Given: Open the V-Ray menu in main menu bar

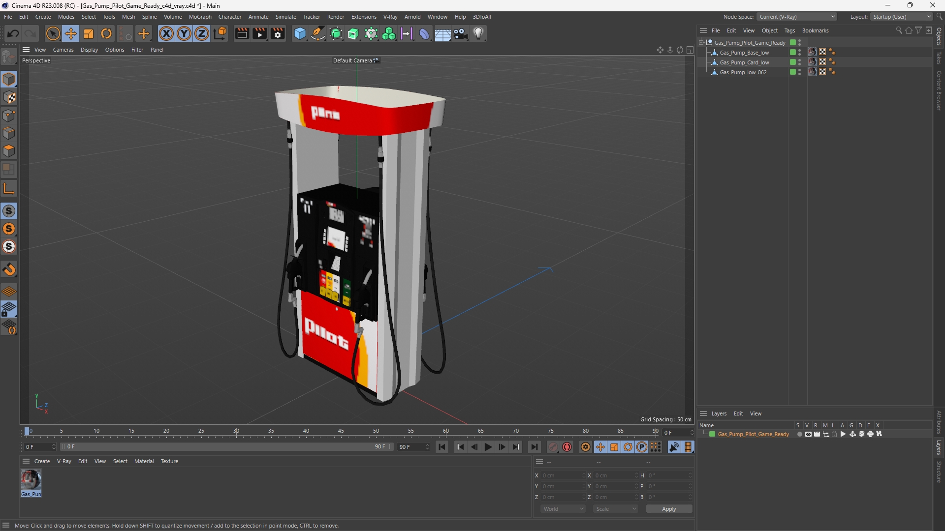Looking at the screenshot, I should tap(390, 17).
